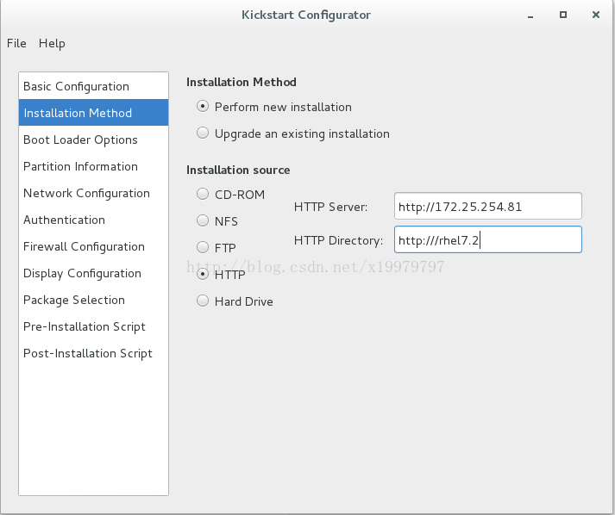Click the HTTP Directory text field
This screenshot has width=615, height=515.
(488, 239)
